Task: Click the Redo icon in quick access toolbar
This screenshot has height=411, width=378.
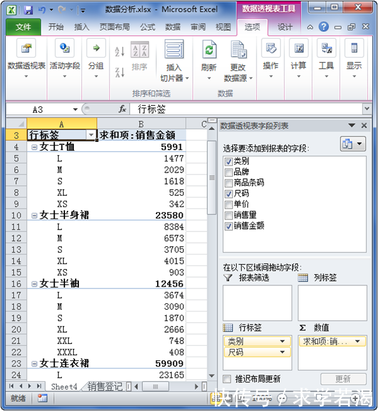Action: coord(61,10)
